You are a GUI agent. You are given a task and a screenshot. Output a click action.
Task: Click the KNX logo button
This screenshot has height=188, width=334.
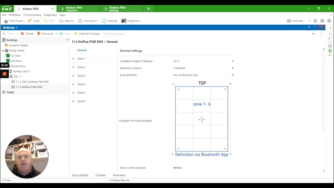tap(7, 9)
